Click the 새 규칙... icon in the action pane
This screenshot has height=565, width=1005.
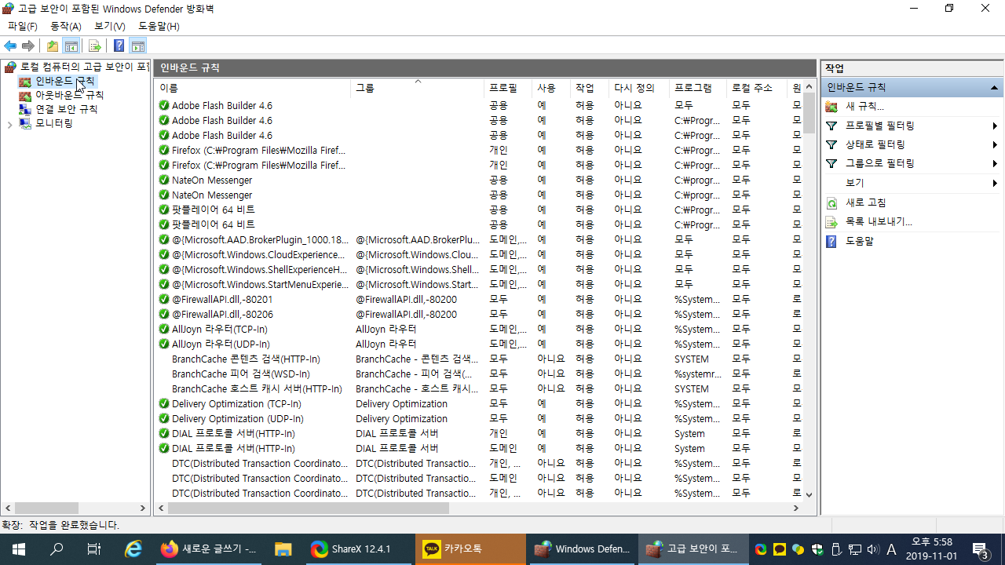pos(831,106)
